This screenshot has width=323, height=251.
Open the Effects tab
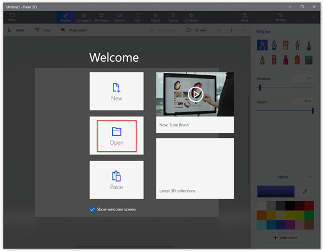[155, 17]
